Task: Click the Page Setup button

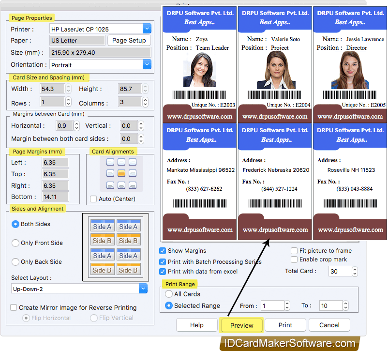Action: coord(129,40)
